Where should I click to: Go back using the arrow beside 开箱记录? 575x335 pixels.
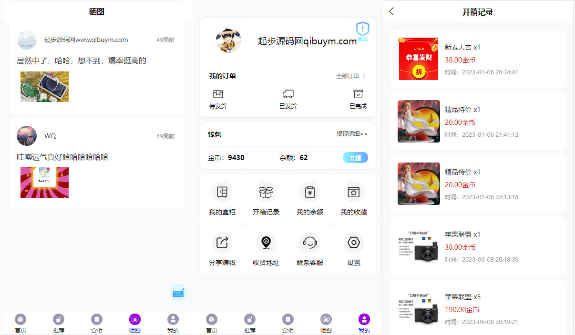(391, 11)
